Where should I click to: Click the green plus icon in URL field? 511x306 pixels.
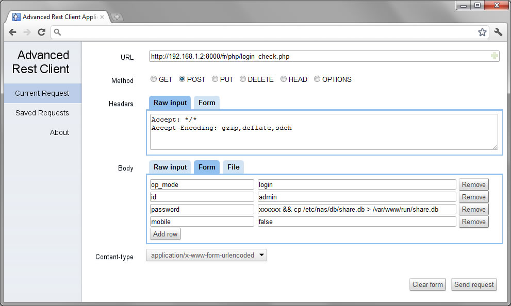click(x=494, y=56)
